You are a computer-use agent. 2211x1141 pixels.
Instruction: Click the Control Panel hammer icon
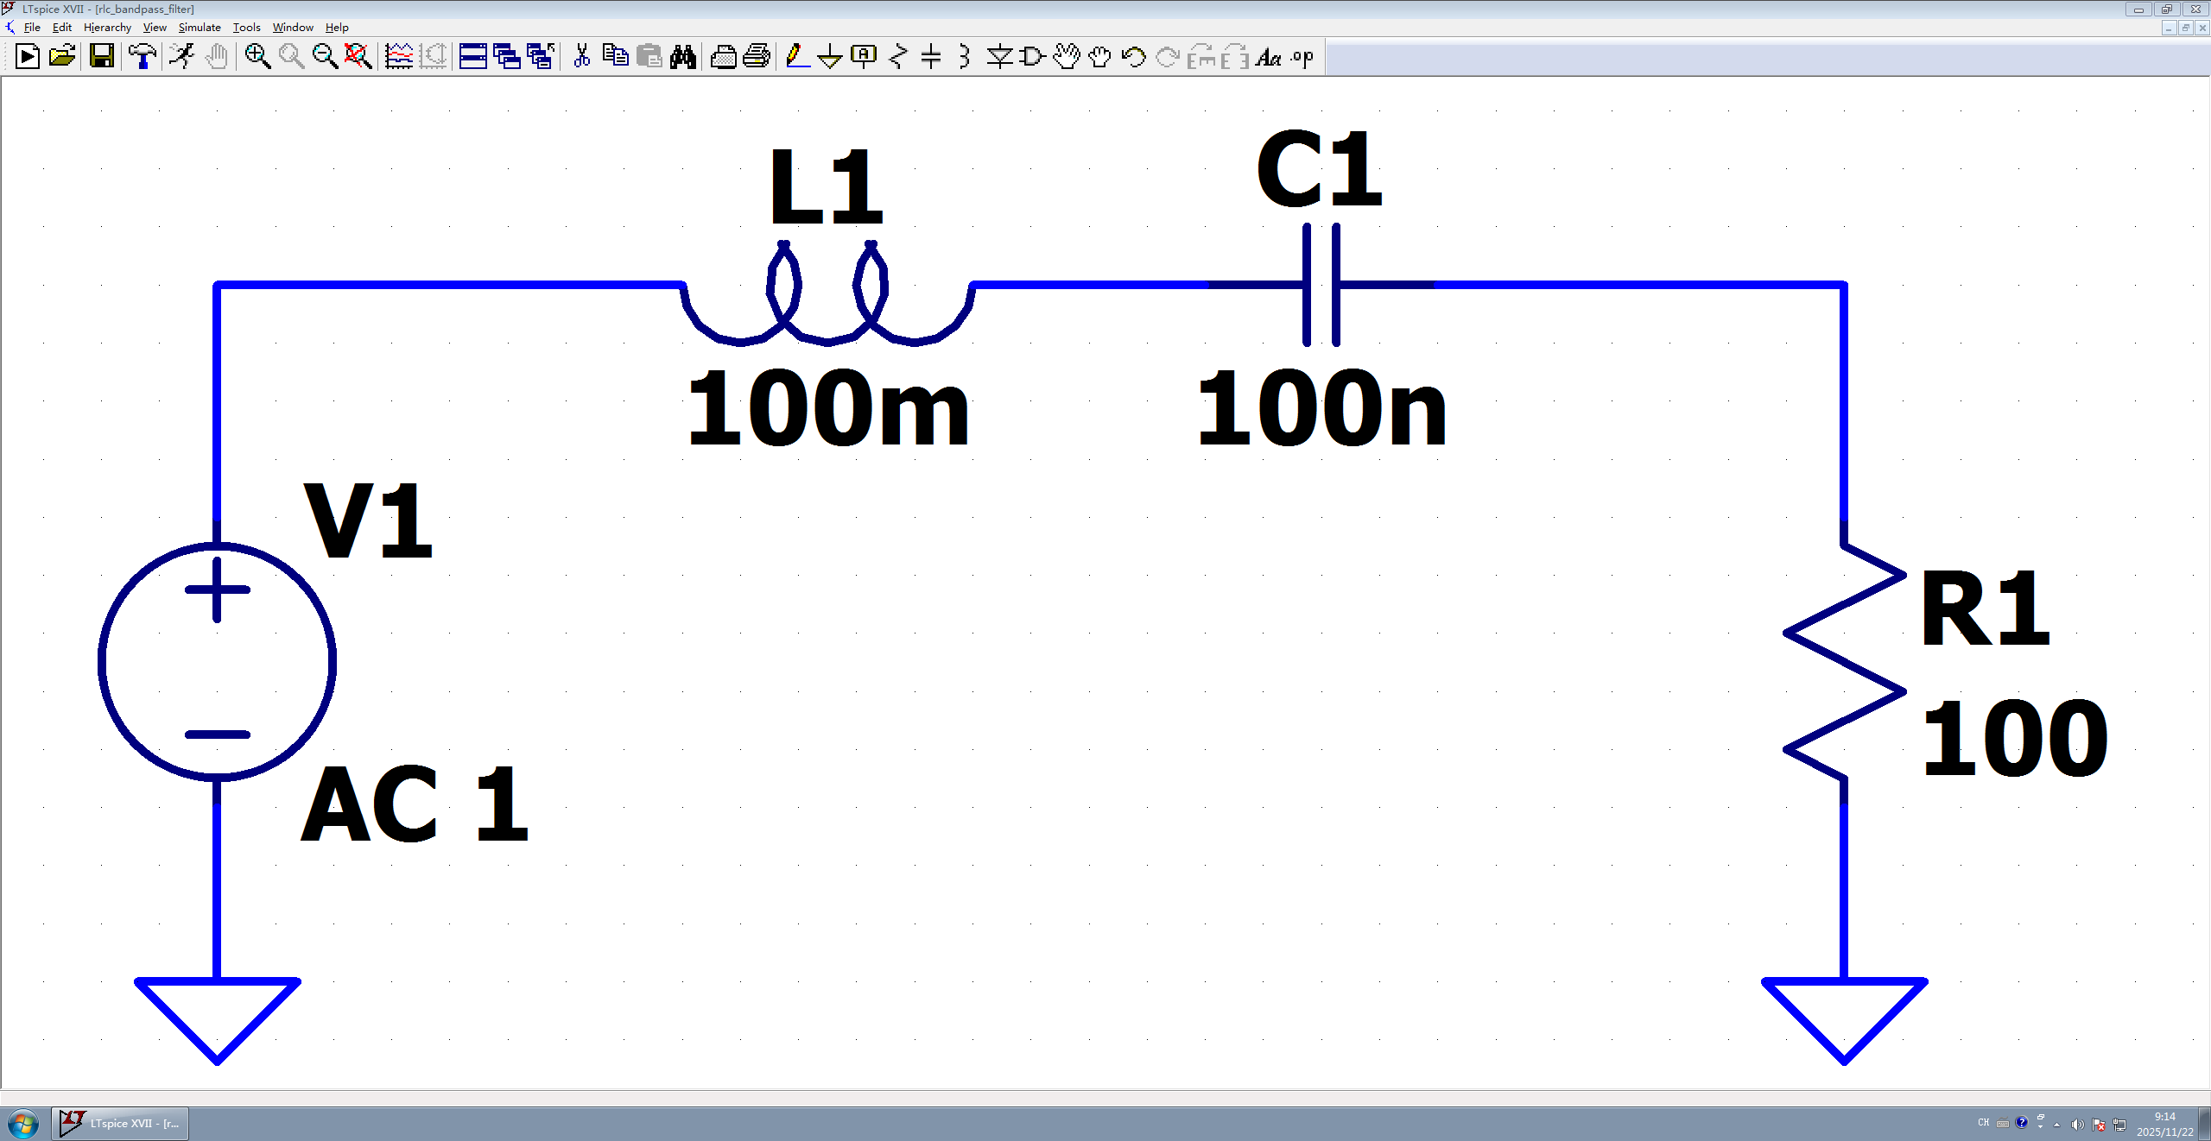click(x=143, y=57)
